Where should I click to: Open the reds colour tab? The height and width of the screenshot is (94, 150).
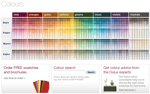pyautogui.click(x=20, y=15)
